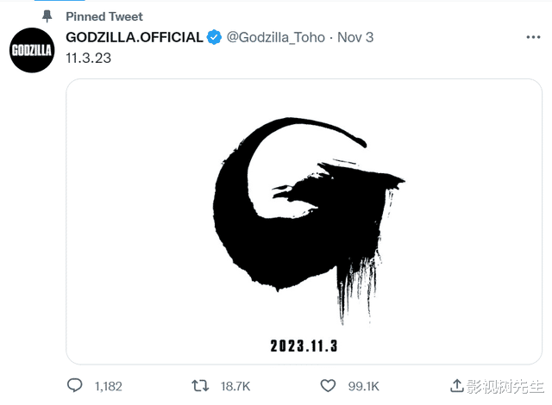This screenshot has height=405, width=552.
Task: Retweet using the retweet arrows icon
Action: point(201,385)
